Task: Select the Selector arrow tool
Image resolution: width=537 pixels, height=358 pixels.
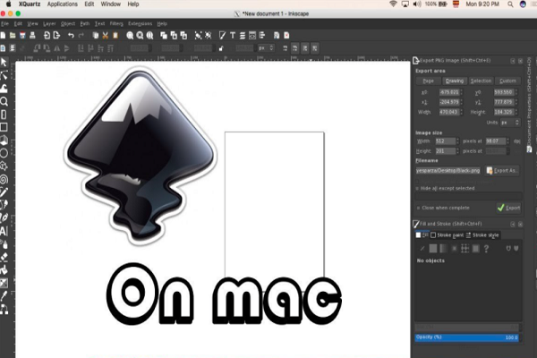Action: (x=4, y=63)
